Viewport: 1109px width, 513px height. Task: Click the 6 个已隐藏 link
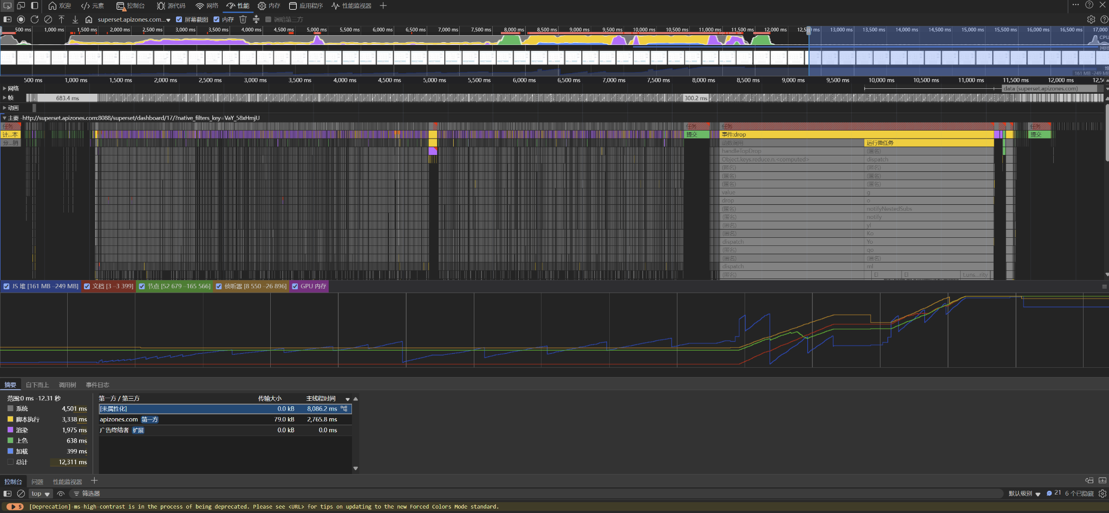click(x=1079, y=493)
